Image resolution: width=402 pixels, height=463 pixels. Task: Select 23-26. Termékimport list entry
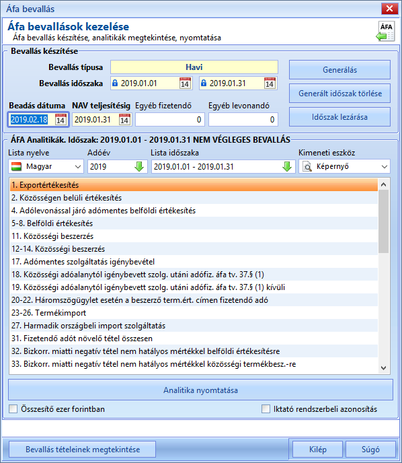(x=194, y=313)
